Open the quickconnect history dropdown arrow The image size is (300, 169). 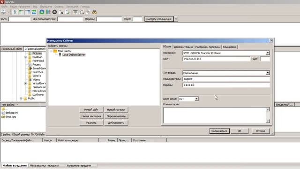(x=176, y=19)
